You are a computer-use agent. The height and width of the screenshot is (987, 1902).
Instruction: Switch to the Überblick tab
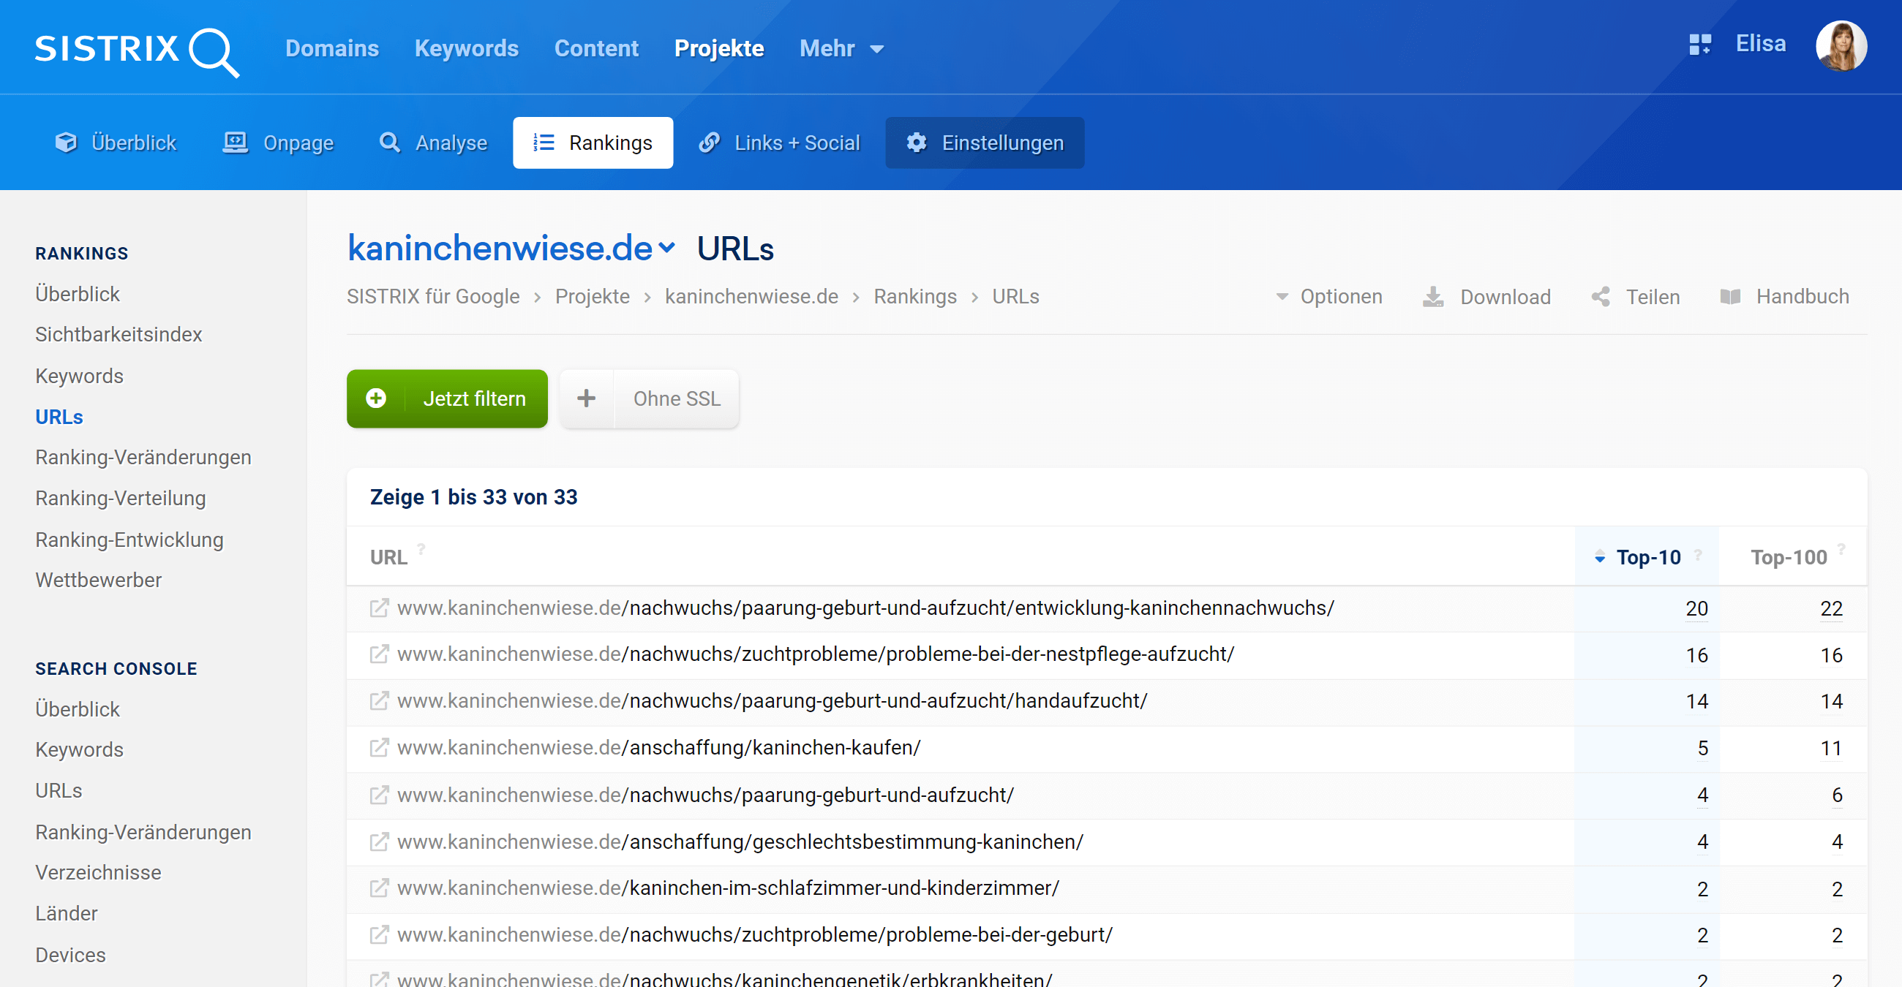116,143
